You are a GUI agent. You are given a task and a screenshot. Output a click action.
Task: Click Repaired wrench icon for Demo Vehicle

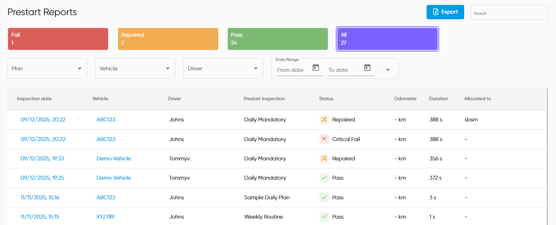324,158
